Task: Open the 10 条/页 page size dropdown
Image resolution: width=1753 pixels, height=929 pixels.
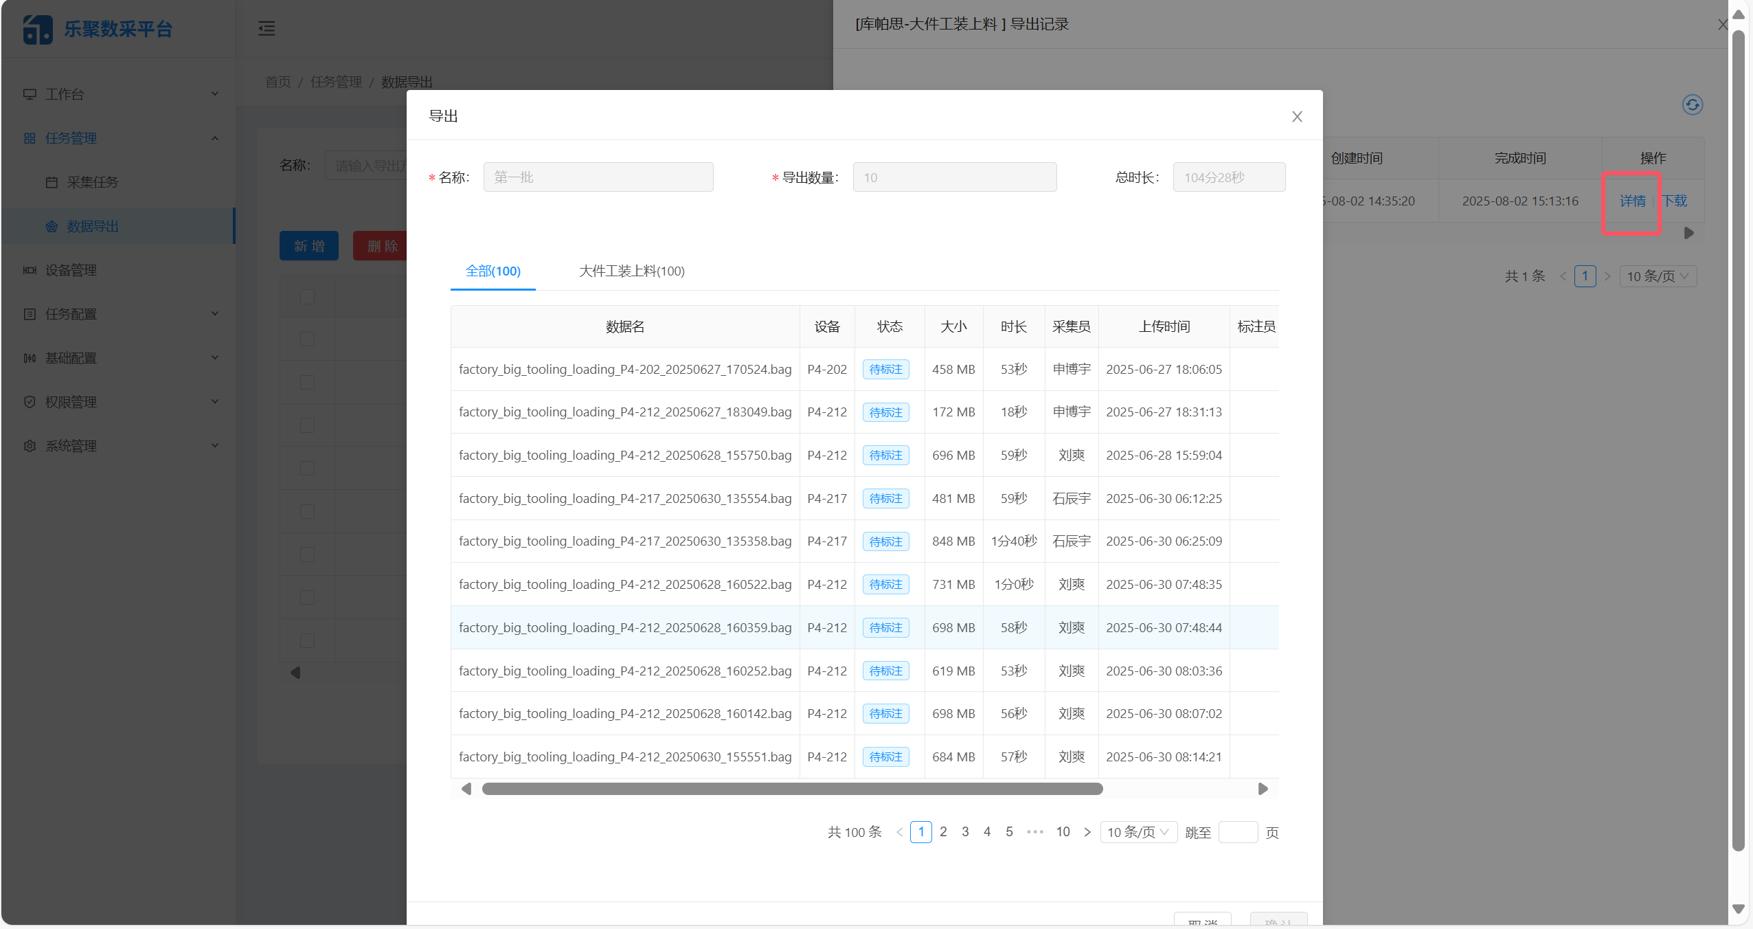Action: (1137, 831)
